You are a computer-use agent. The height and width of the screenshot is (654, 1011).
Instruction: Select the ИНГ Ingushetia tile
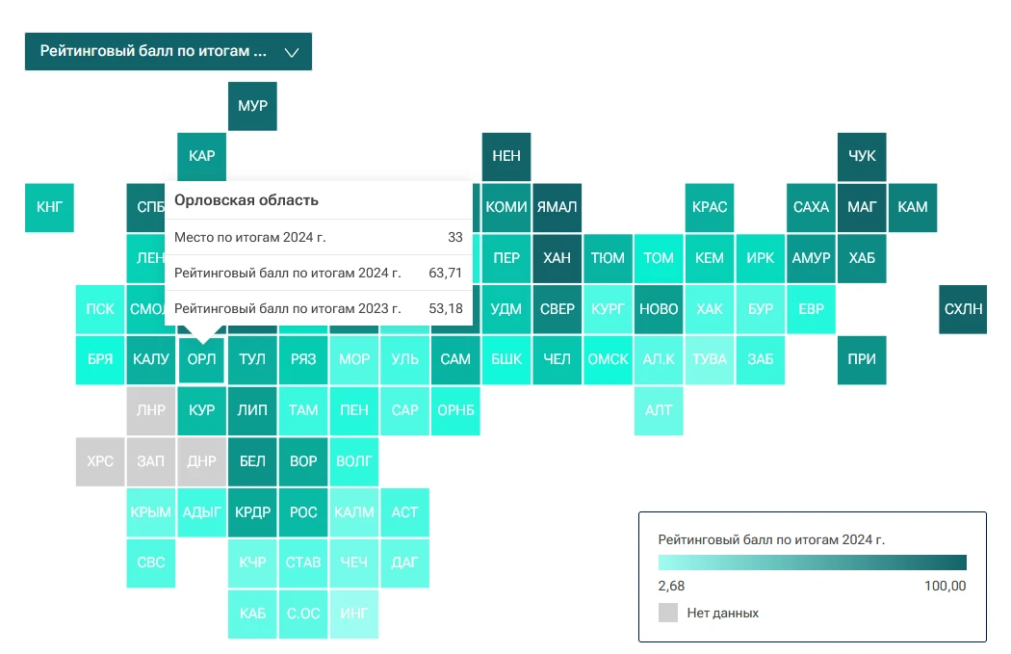[354, 614]
